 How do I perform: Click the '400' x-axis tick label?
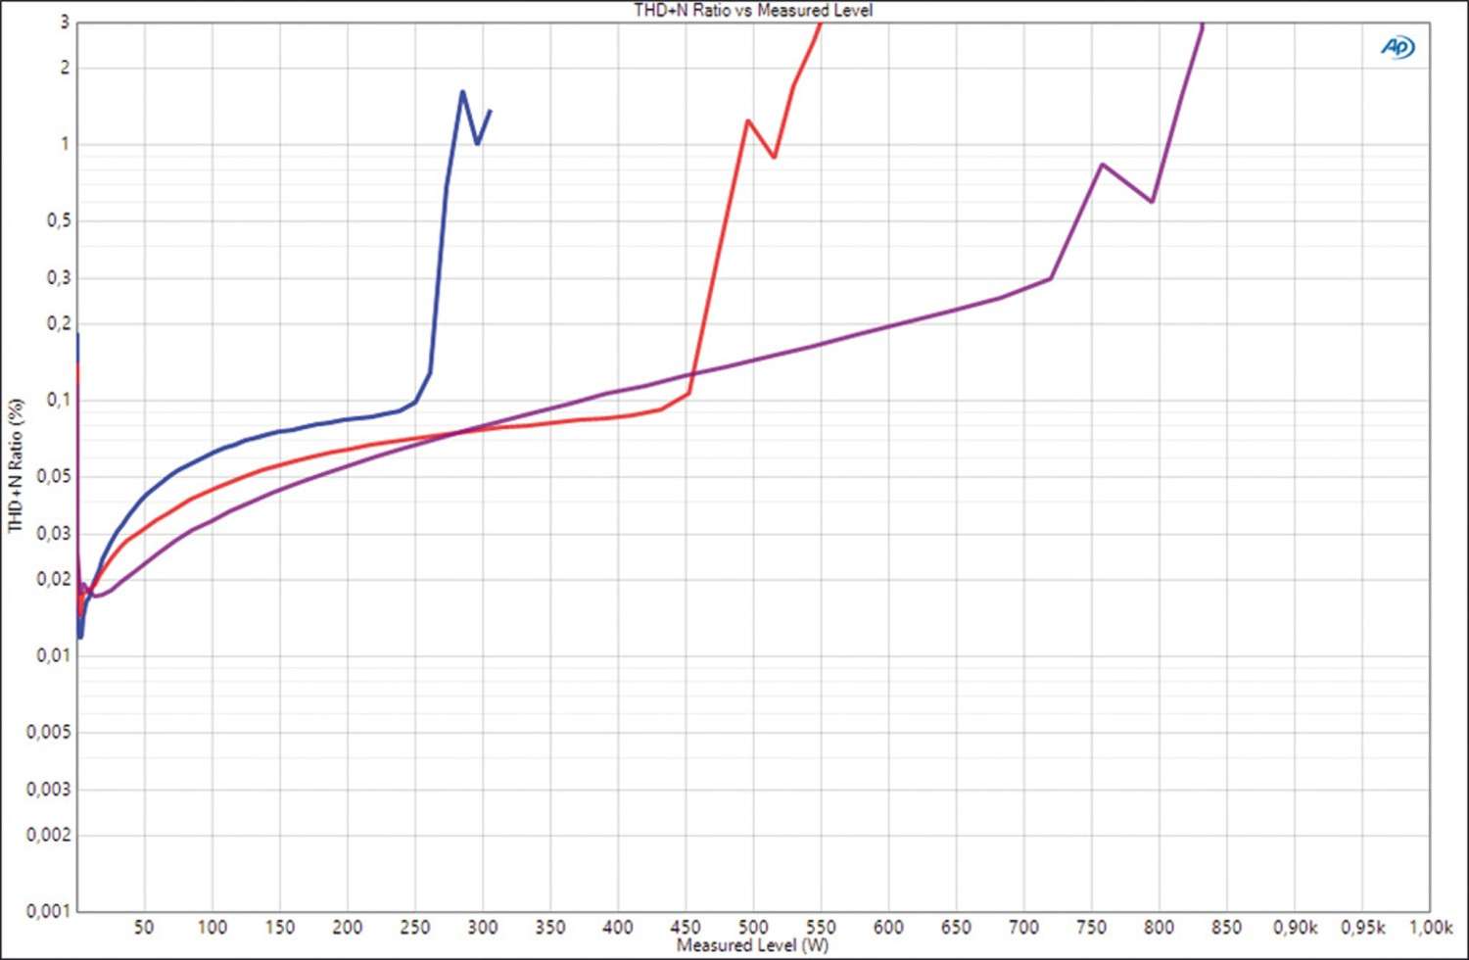coord(618,927)
